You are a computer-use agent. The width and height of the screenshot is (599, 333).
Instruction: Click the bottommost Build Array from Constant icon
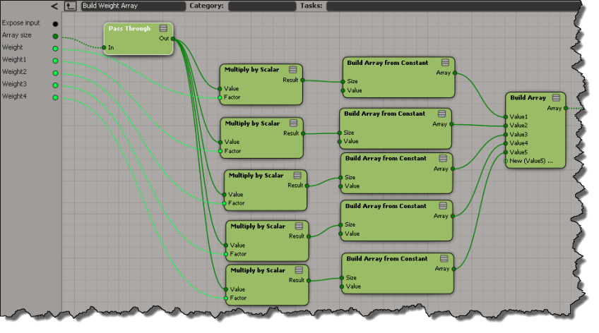point(444,259)
